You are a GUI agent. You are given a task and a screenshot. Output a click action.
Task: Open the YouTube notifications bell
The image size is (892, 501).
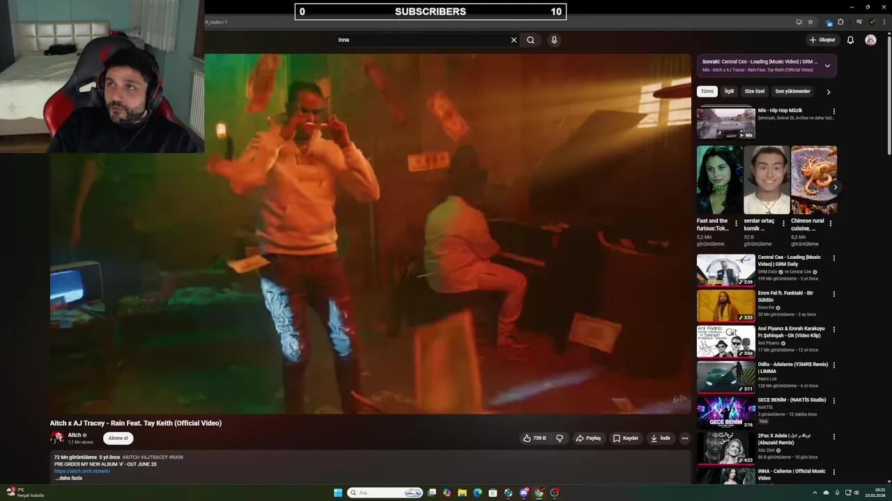pyautogui.click(x=850, y=40)
